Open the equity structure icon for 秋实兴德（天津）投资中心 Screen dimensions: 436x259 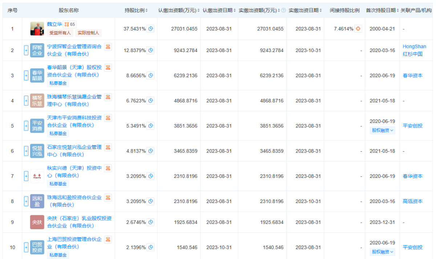click(108, 168)
